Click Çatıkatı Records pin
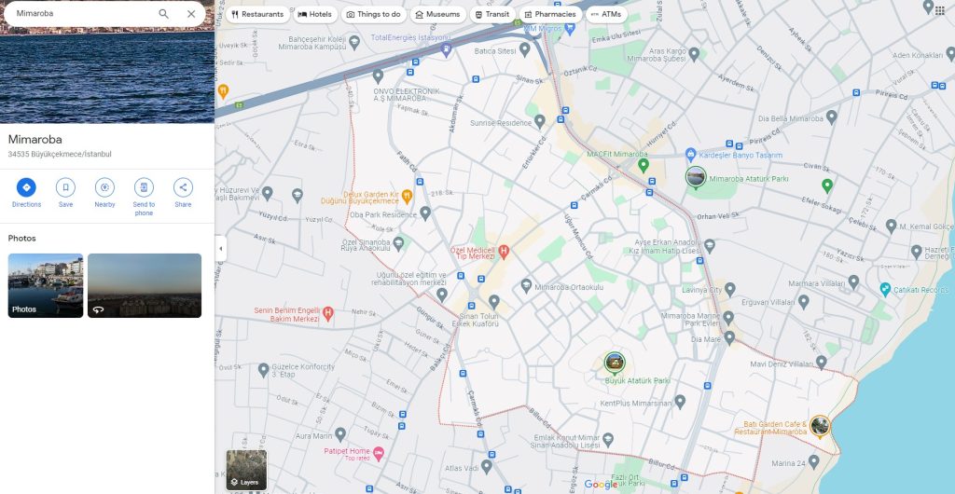The height and width of the screenshot is (494, 955). point(886,289)
